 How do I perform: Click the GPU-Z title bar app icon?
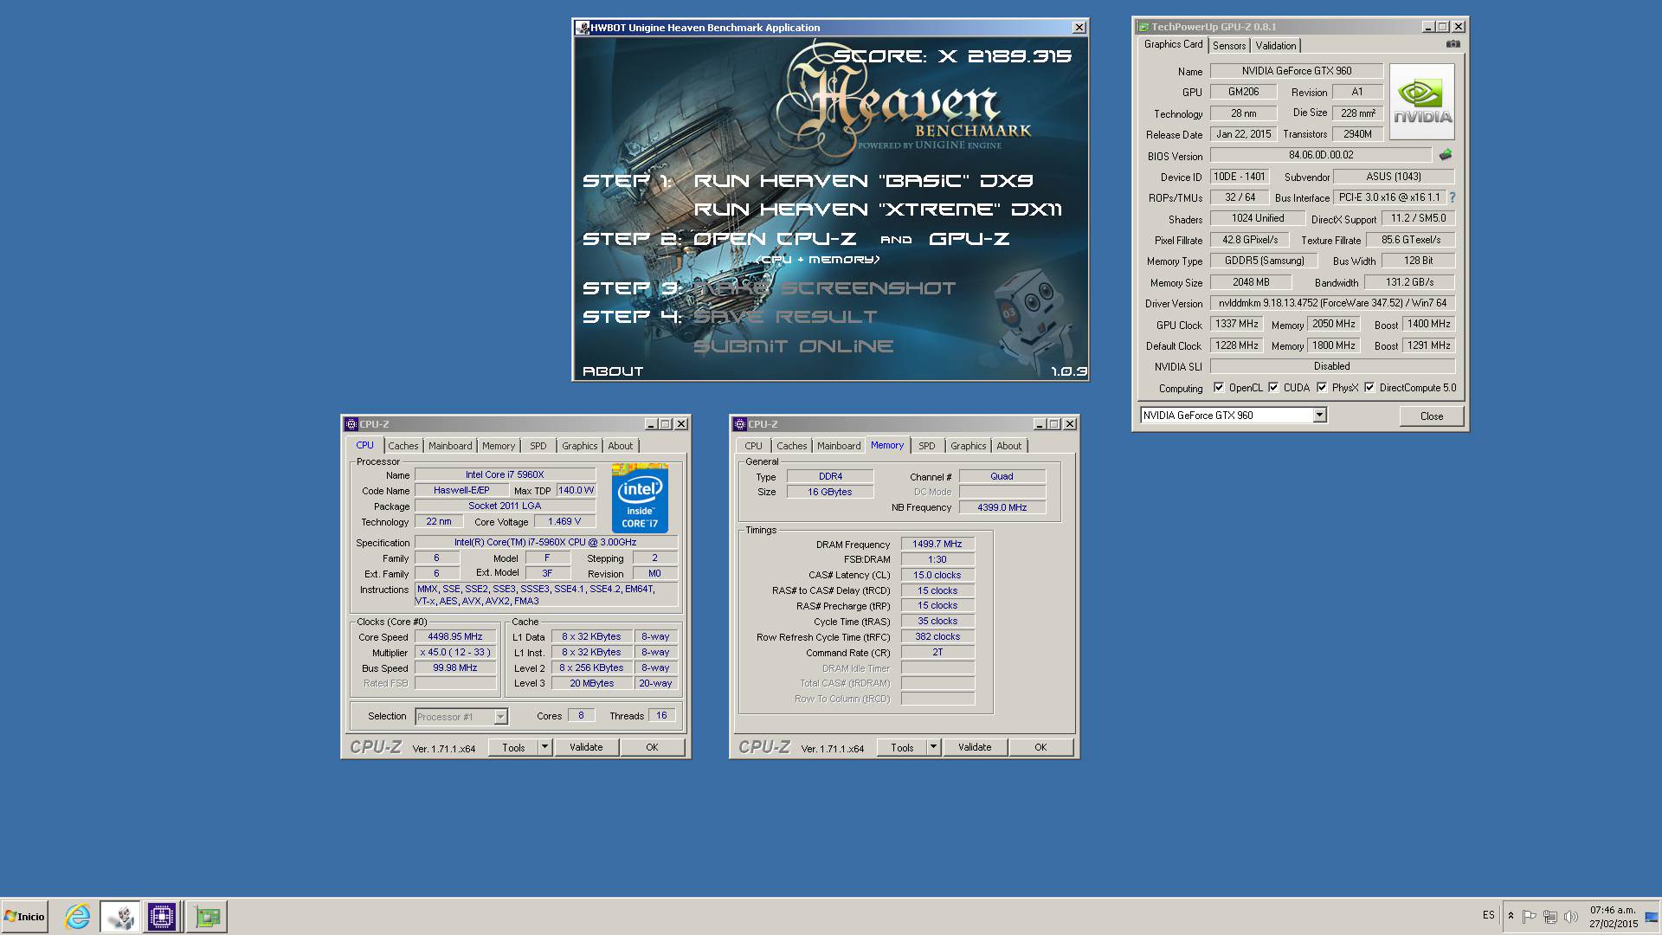click(x=1143, y=27)
